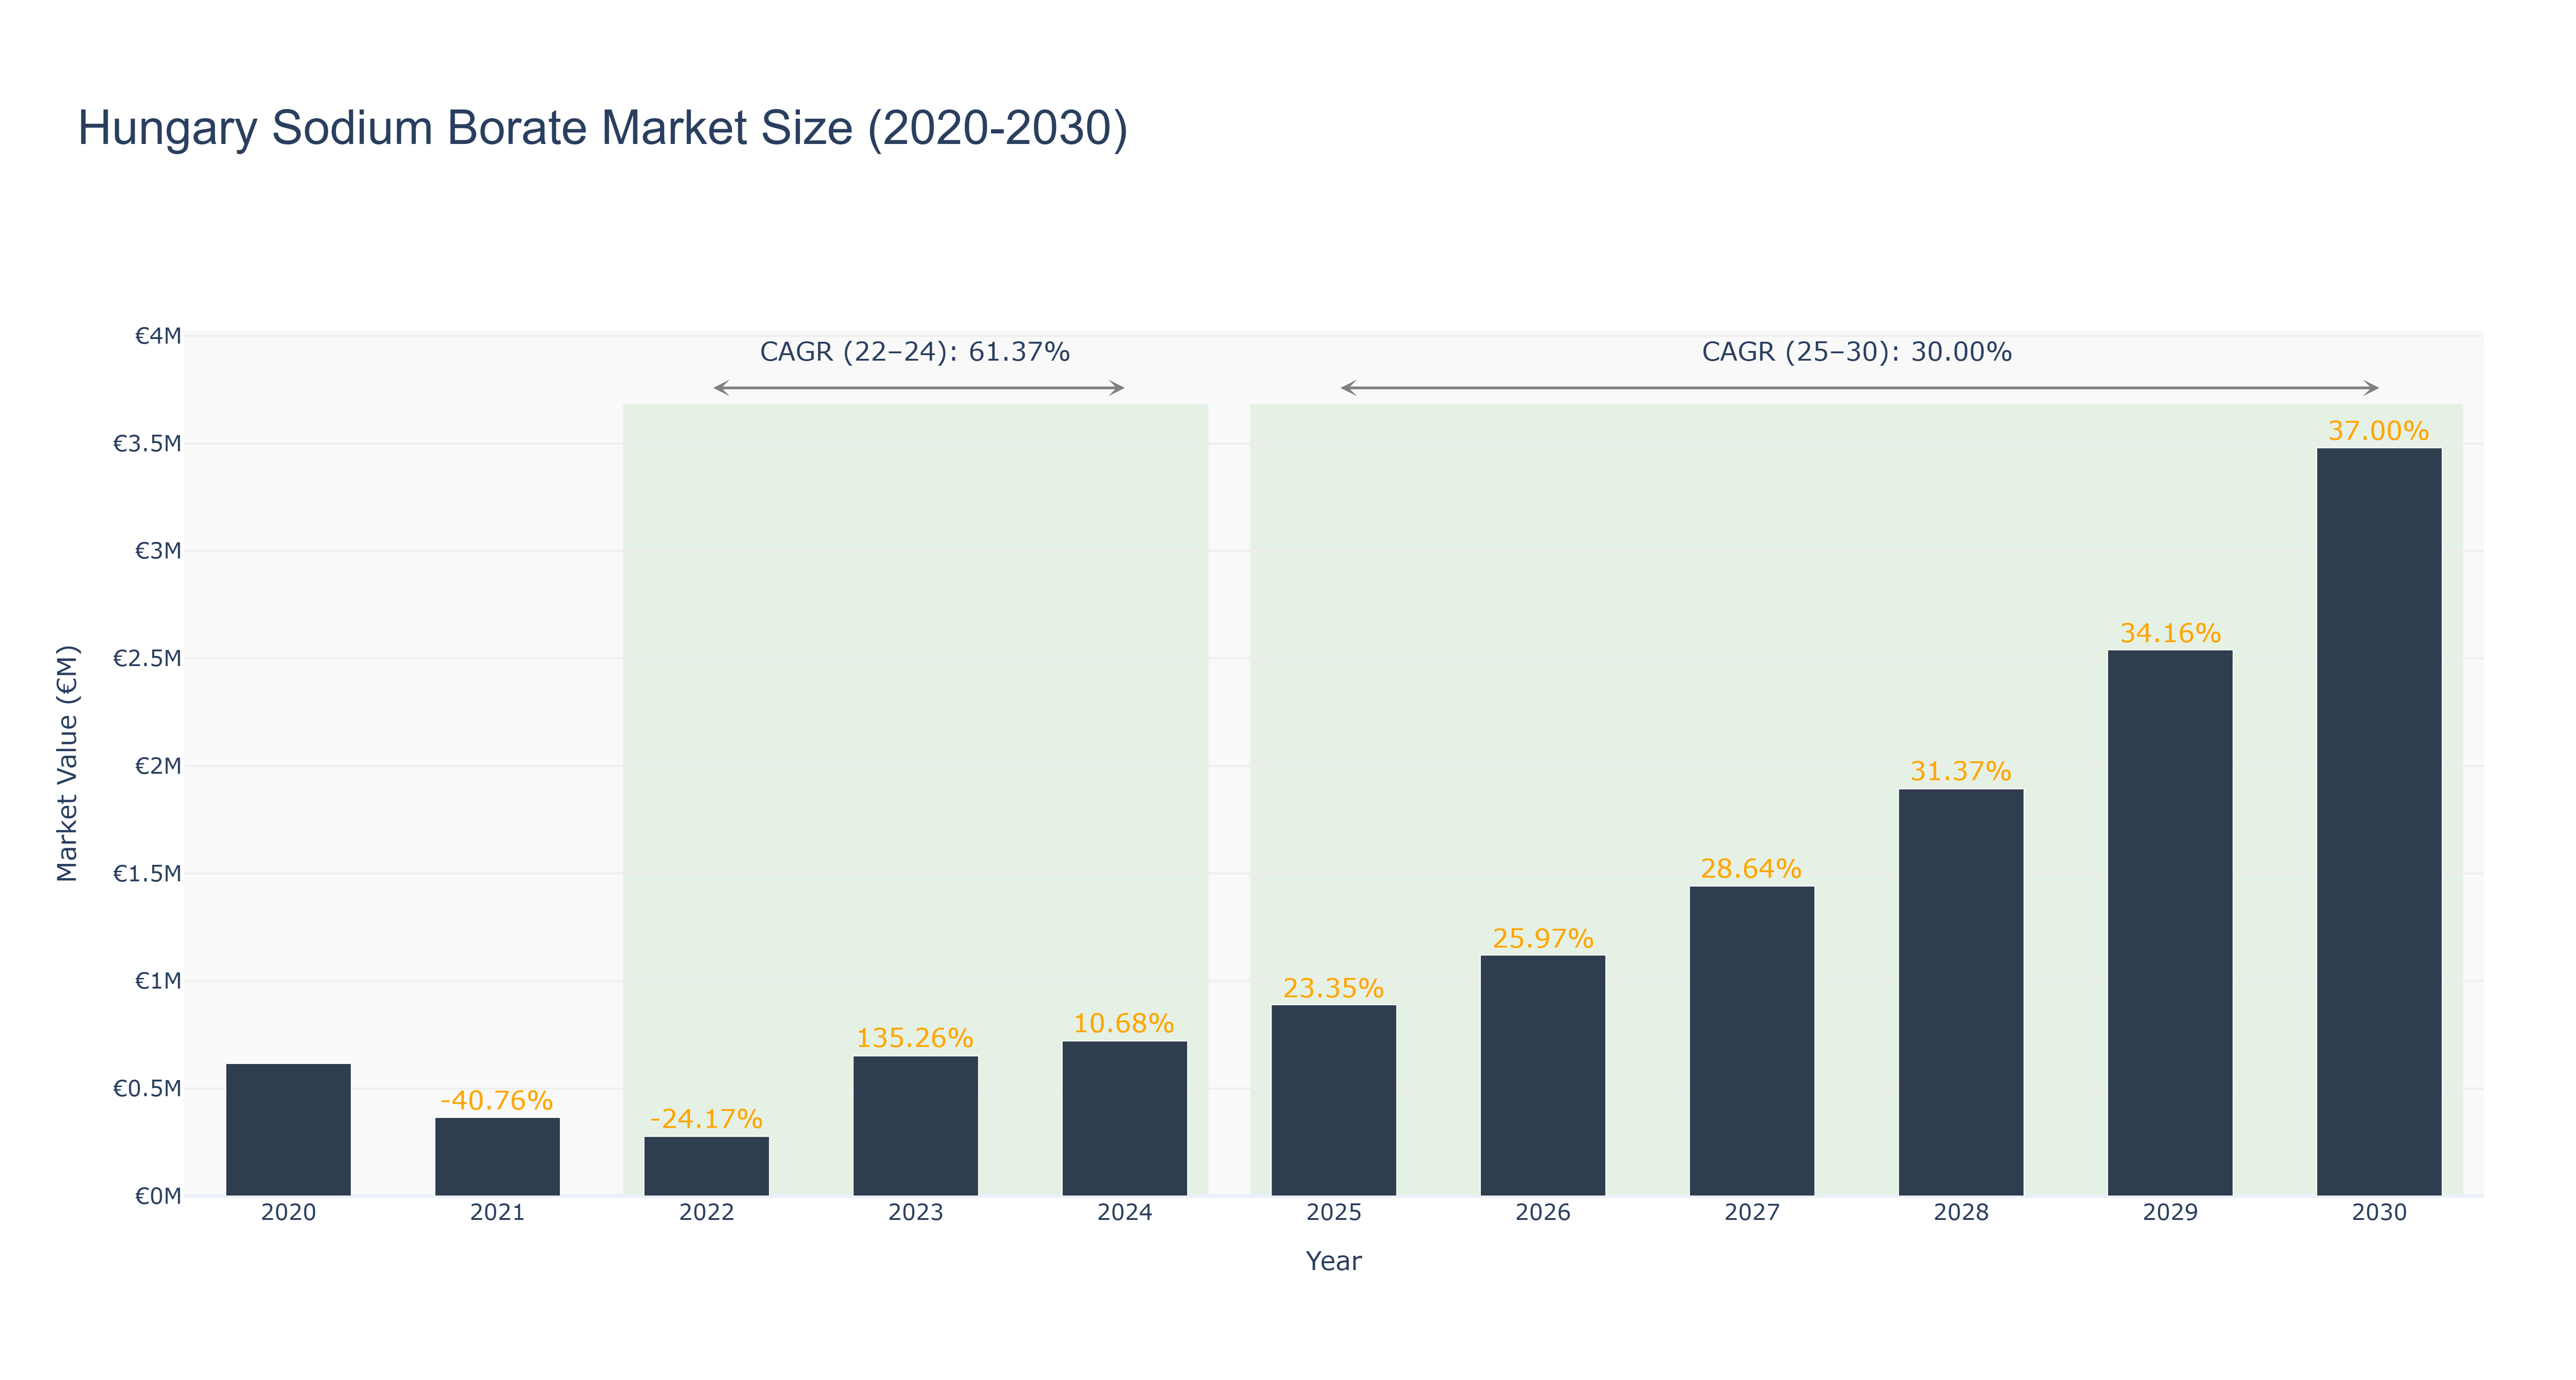Click the '2030' x-axis tick label

click(x=2378, y=1213)
